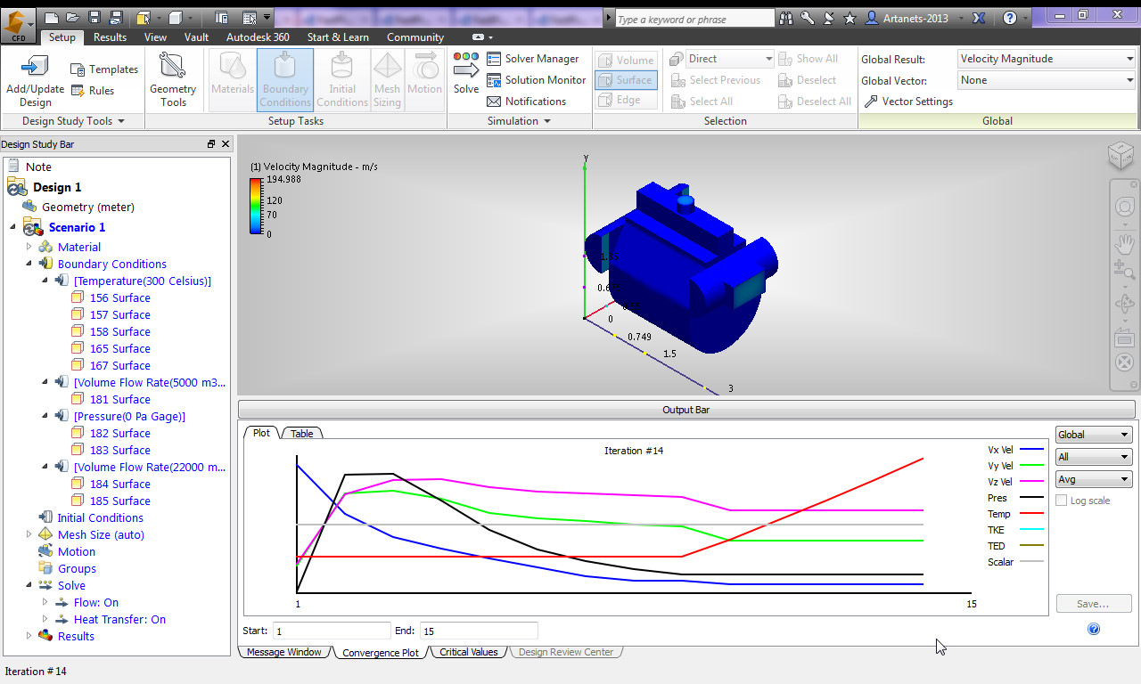Click the Save disk icon in quick access toolbar

point(94,18)
